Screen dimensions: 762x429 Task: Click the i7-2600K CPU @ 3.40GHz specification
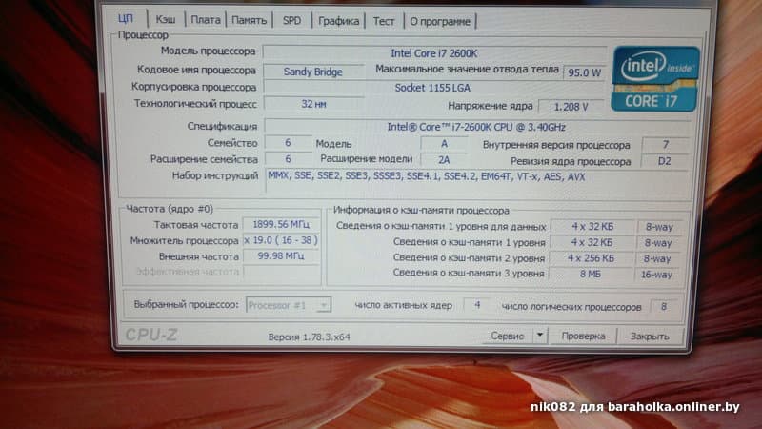[476, 127]
